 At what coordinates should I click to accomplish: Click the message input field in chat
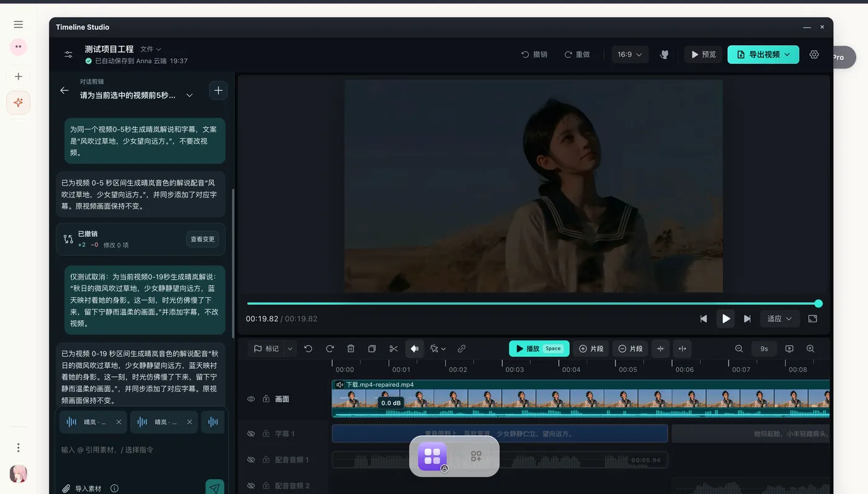click(x=141, y=450)
